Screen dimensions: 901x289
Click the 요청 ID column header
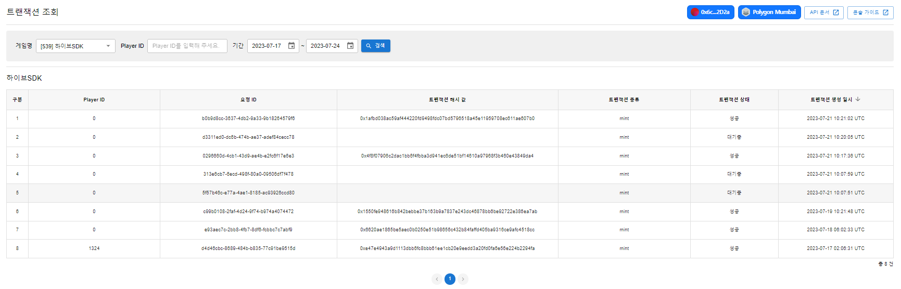click(x=248, y=100)
